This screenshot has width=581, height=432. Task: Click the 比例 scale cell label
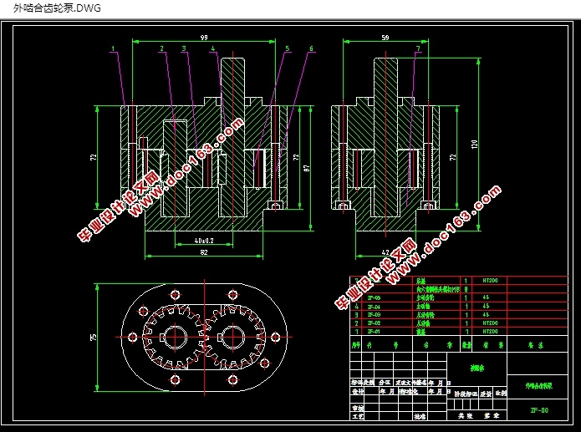[x=501, y=393]
